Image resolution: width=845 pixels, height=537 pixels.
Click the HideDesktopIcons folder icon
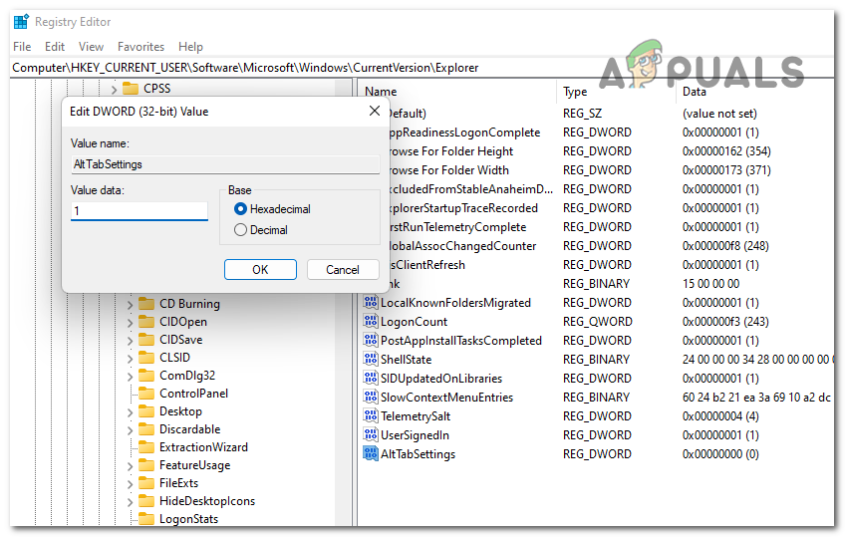coord(146,501)
